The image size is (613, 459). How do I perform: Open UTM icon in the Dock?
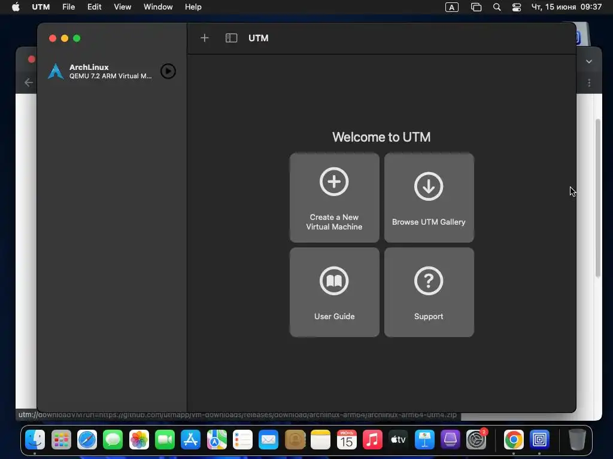click(x=539, y=440)
